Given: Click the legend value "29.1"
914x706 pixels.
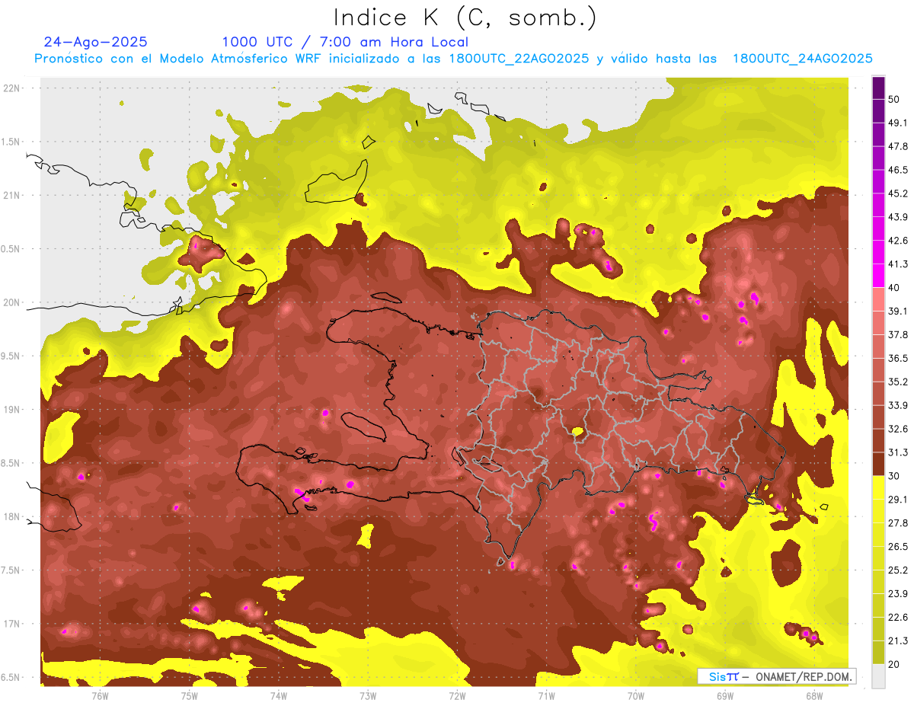Looking at the screenshot, I should point(898,500).
